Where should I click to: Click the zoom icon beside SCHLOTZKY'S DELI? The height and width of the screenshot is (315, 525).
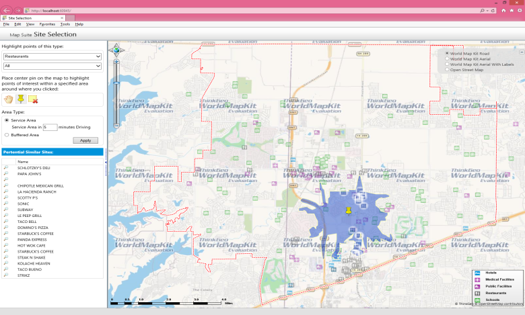6,168
